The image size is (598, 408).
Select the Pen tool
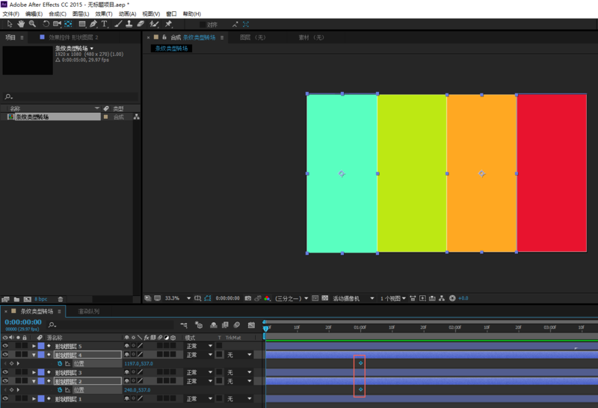tap(93, 24)
